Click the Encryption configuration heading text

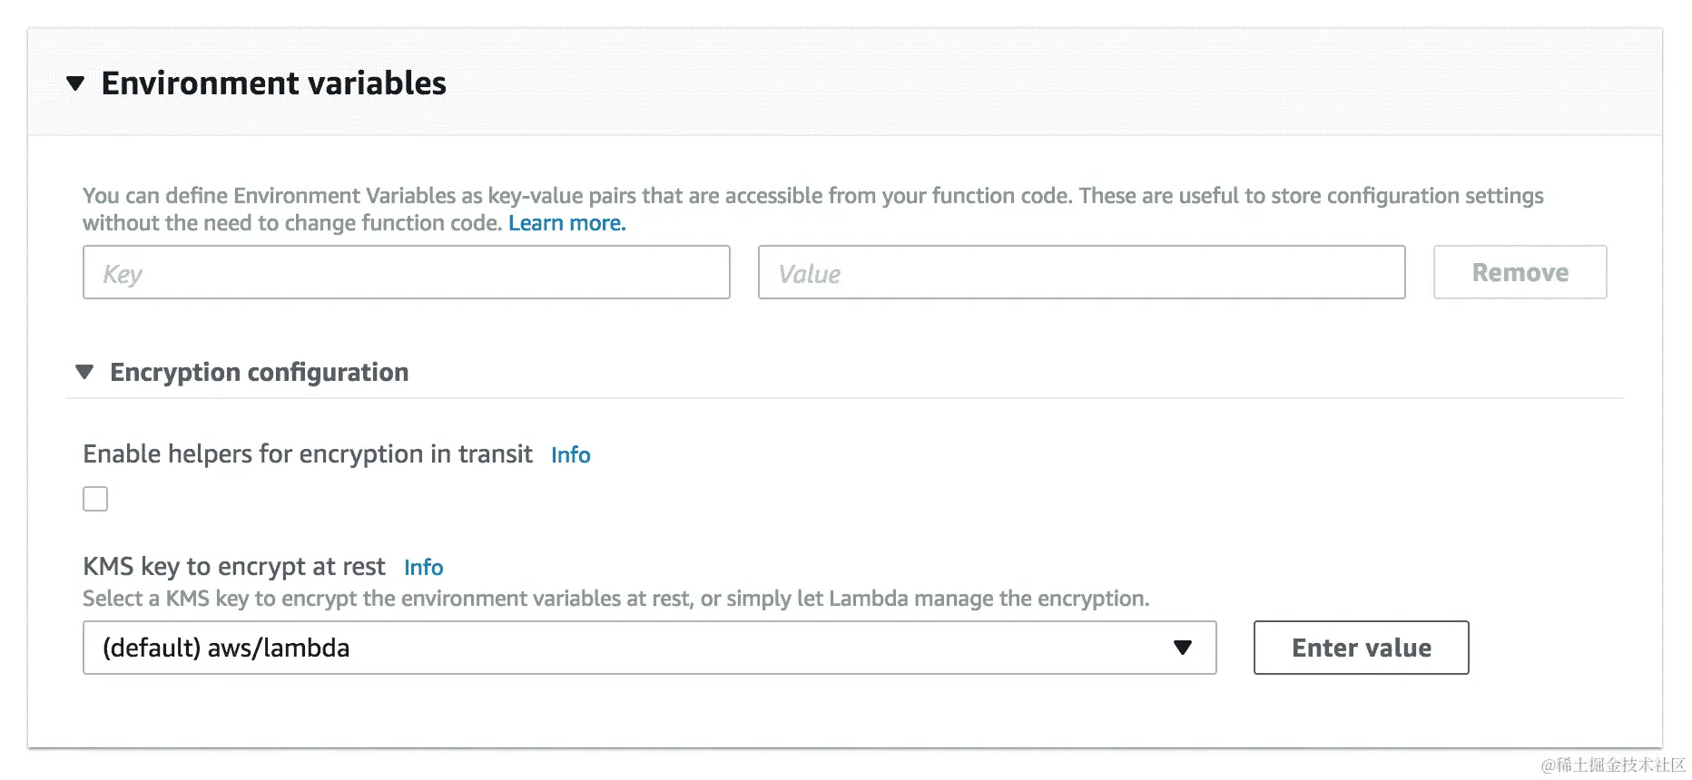259,372
